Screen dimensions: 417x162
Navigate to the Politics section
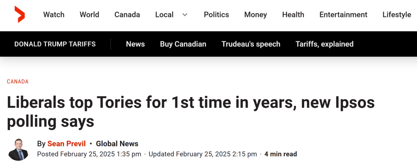coord(216,15)
